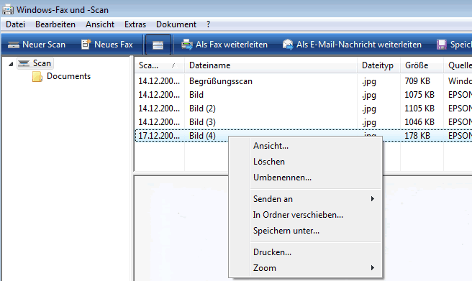Expand the Zoom submenu arrow
Viewport: 472px width, 281px height.
[373, 267]
